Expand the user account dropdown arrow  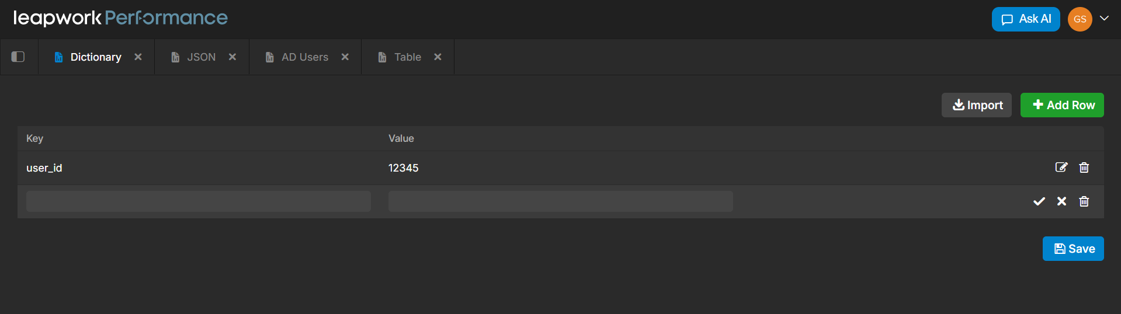click(1104, 18)
